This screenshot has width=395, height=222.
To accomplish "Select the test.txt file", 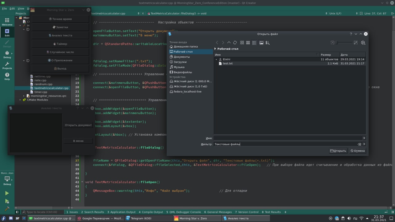I will (228, 64).
